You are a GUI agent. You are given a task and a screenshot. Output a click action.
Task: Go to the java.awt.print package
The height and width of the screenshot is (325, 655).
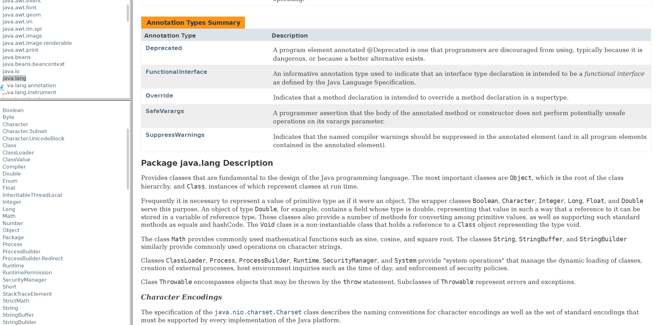pos(20,50)
